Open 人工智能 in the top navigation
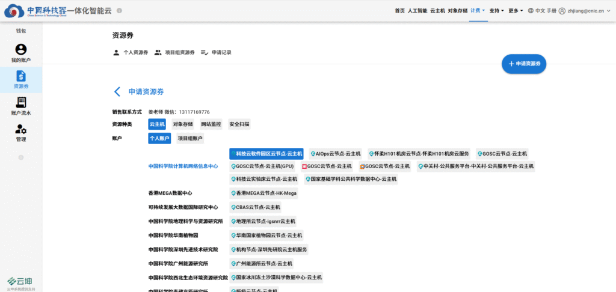The image size is (616, 292). click(x=417, y=11)
